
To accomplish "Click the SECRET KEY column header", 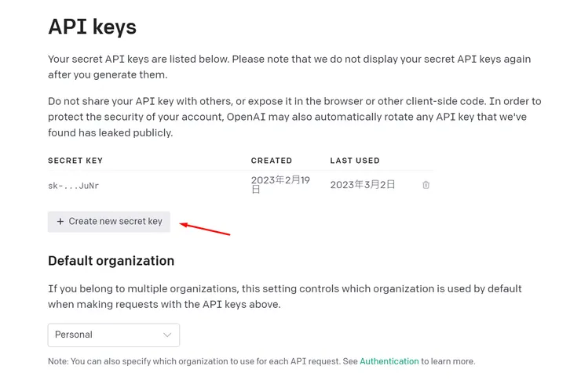I will pyautogui.click(x=75, y=161).
